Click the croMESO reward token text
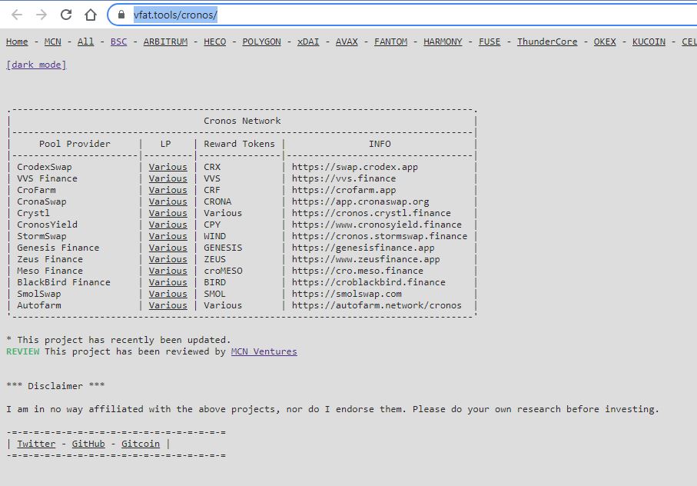This screenshot has width=697, height=486. [x=223, y=271]
